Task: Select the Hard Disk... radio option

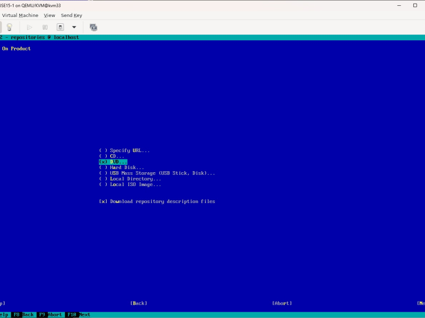Action: tap(122, 167)
